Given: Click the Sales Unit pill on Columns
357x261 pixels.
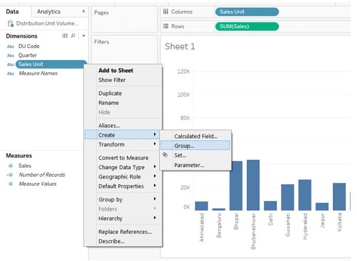Looking at the screenshot, I should (246, 11).
